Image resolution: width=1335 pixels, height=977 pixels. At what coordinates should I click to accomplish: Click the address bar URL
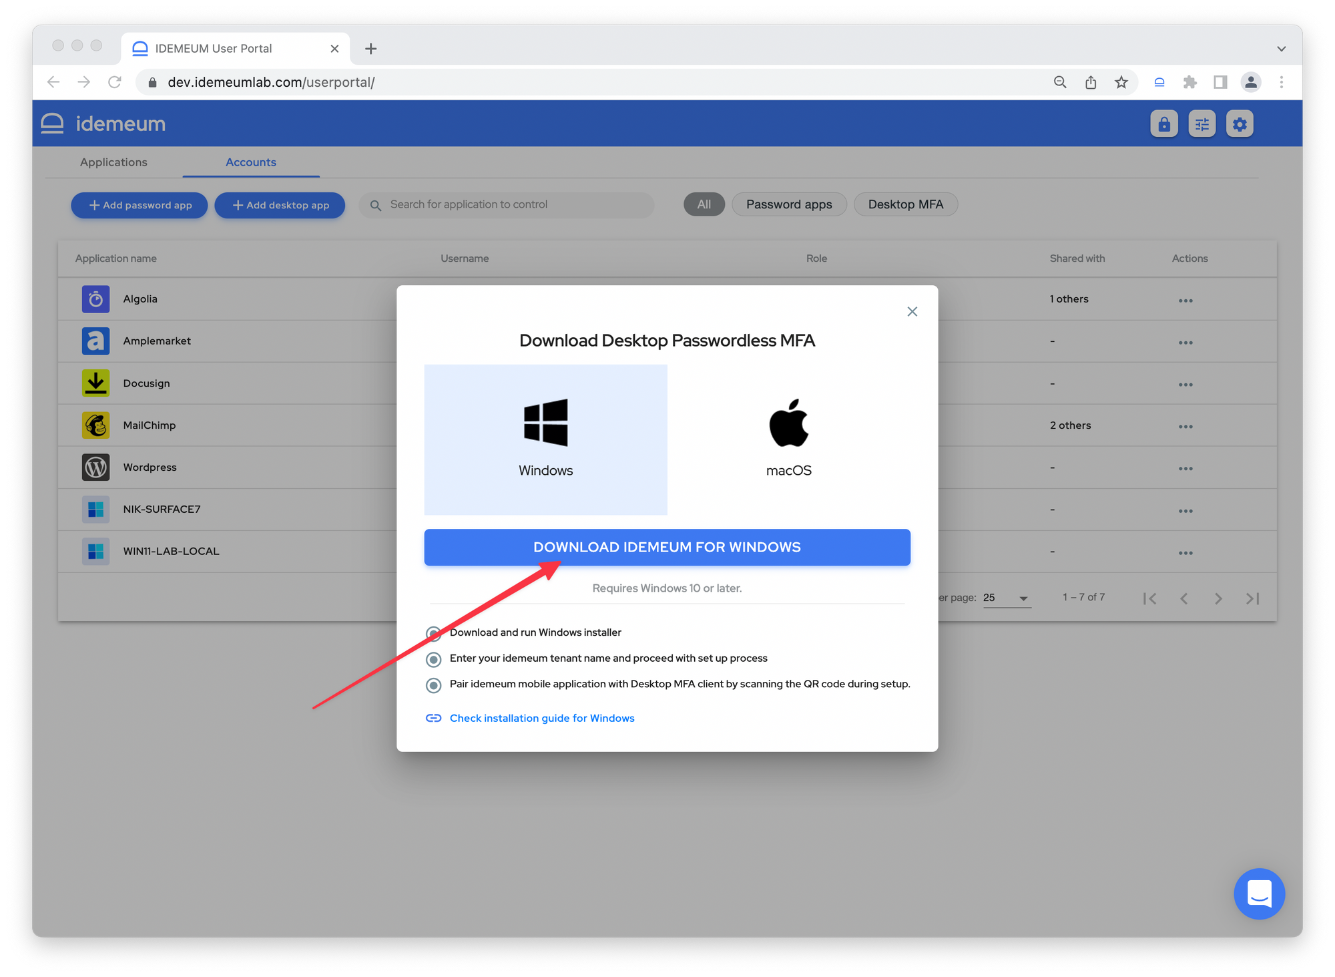[x=271, y=82]
